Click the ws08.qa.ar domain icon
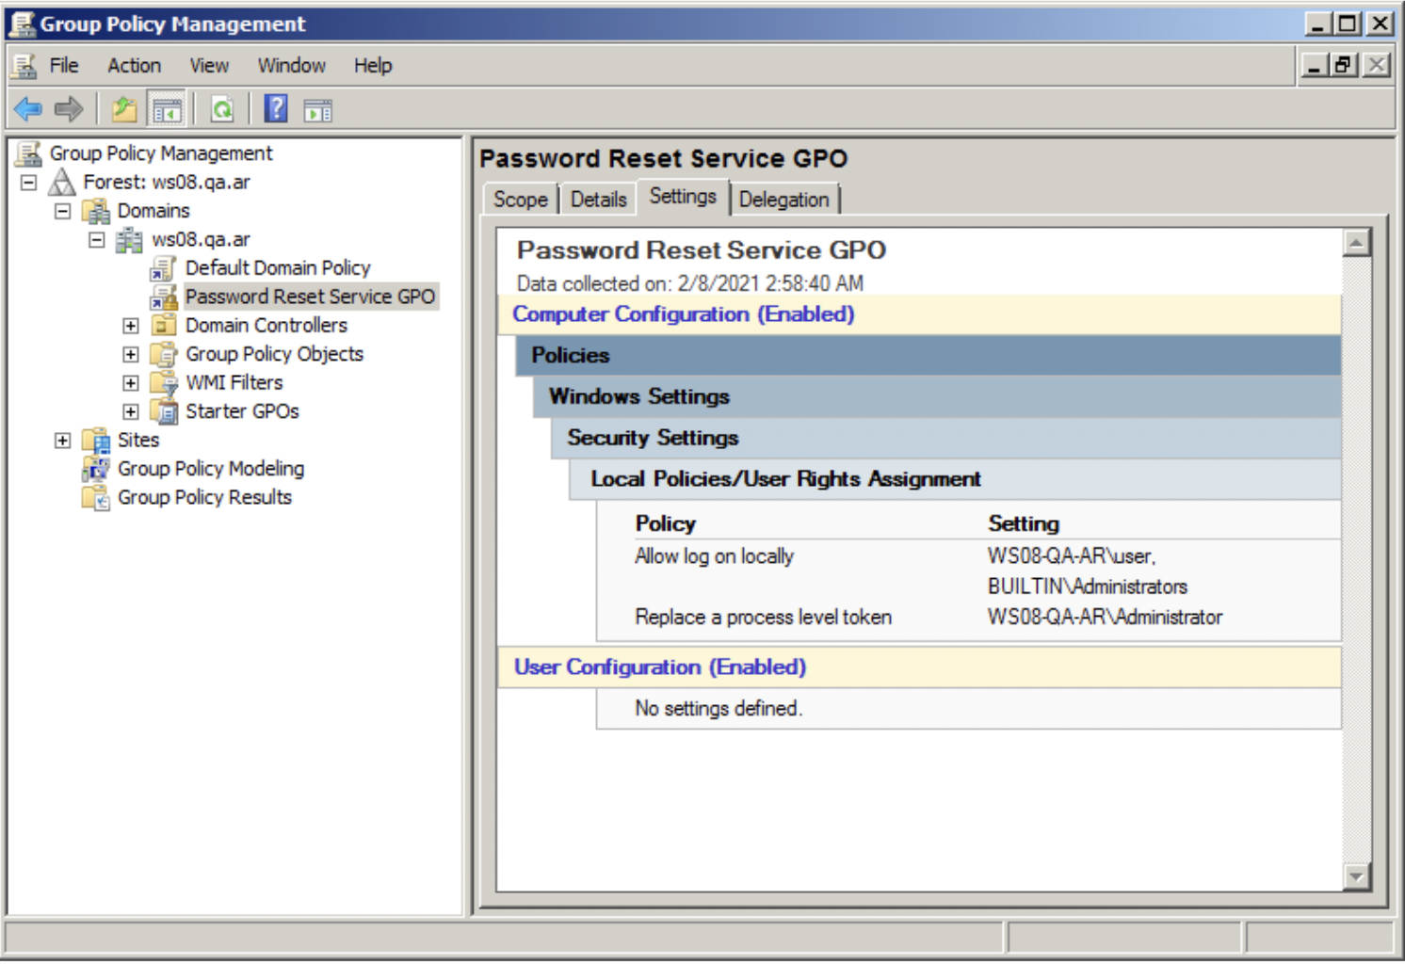Image resolution: width=1405 pixels, height=964 pixels. pyautogui.click(x=130, y=240)
